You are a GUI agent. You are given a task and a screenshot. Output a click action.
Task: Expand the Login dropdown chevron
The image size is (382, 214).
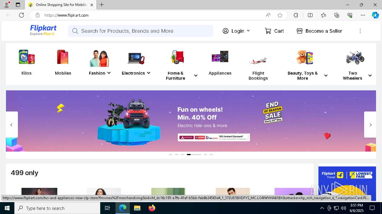pos(248,31)
